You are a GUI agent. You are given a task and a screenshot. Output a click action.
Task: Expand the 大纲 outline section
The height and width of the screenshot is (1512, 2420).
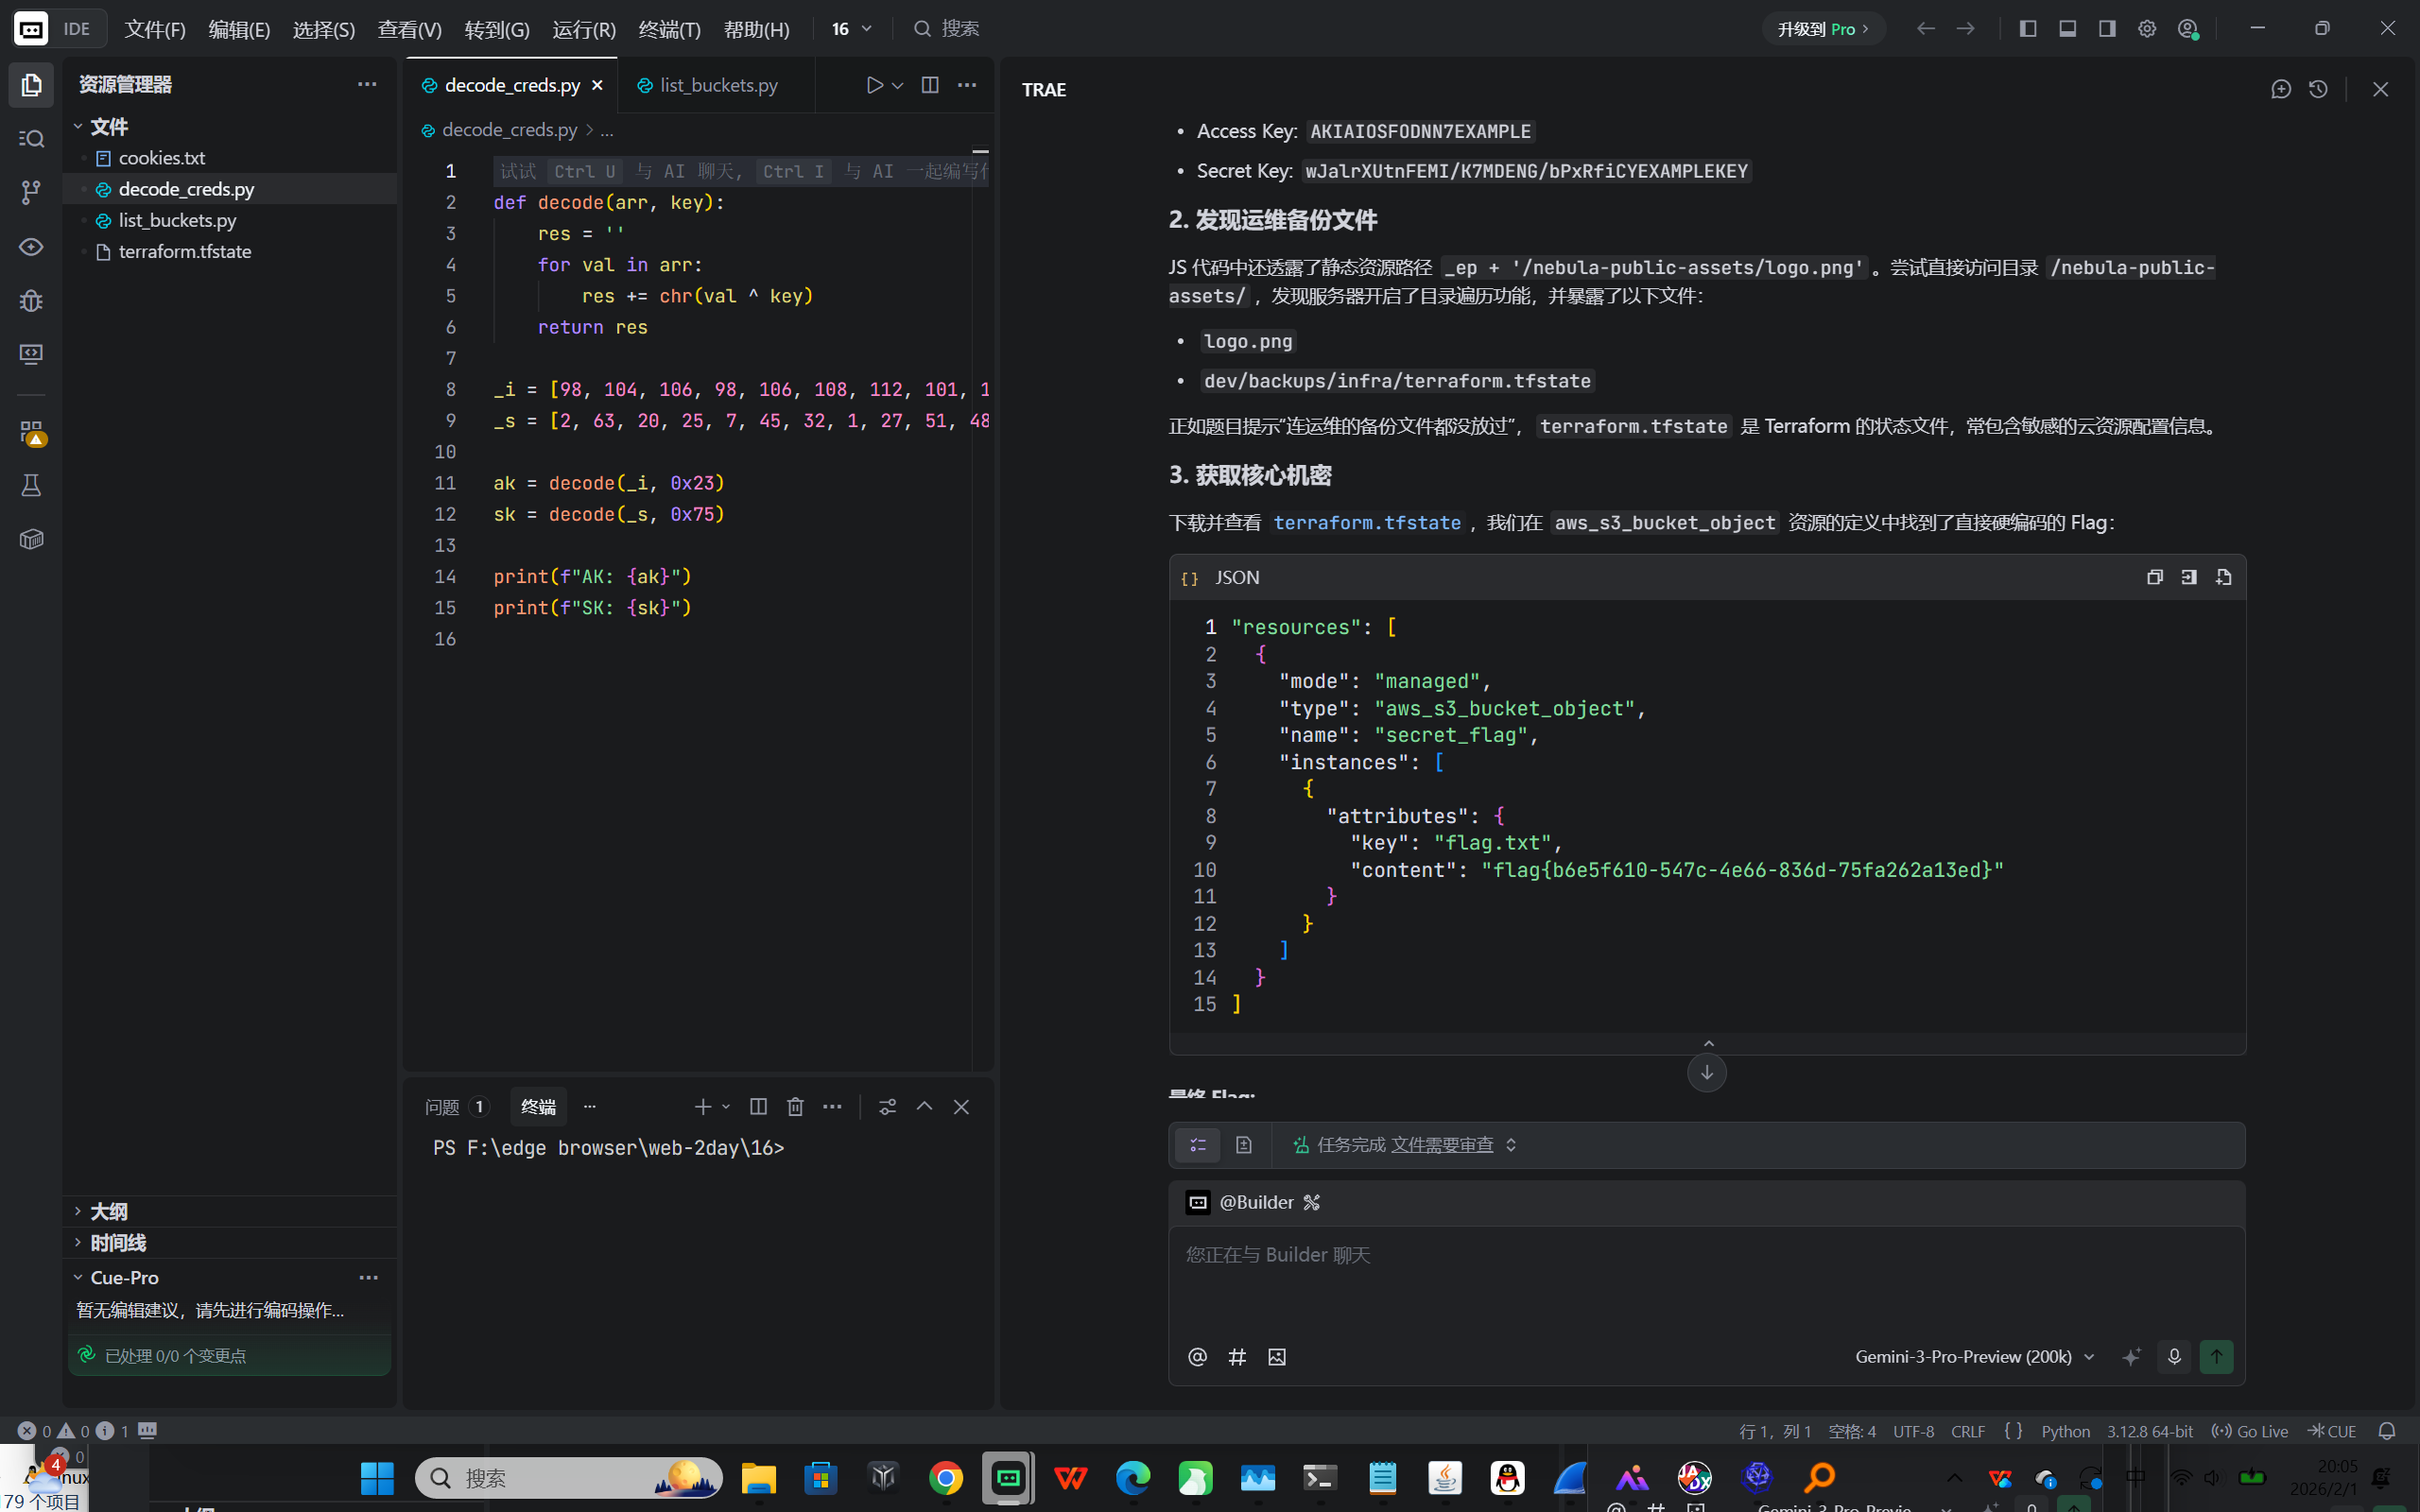(108, 1211)
